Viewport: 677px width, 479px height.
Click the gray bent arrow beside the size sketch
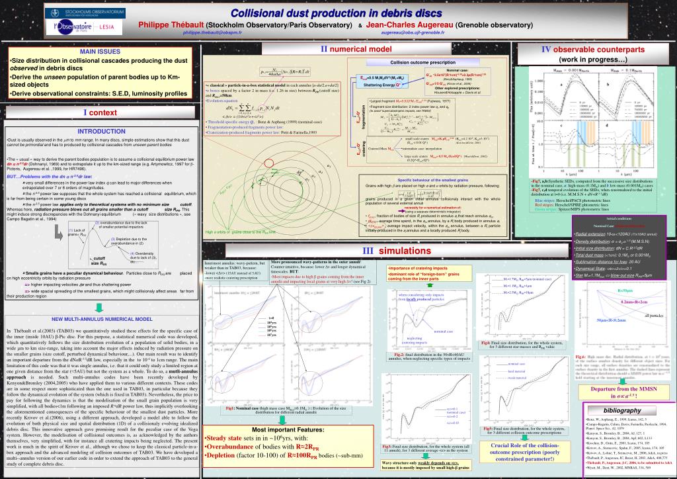(x=58, y=232)
